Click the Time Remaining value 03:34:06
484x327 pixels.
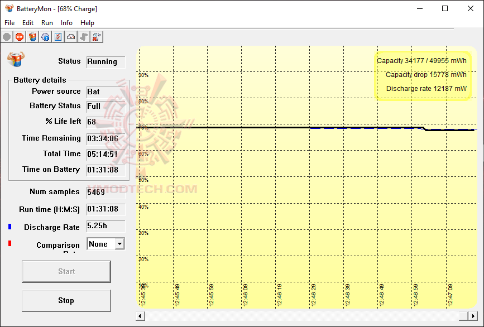pos(106,139)
